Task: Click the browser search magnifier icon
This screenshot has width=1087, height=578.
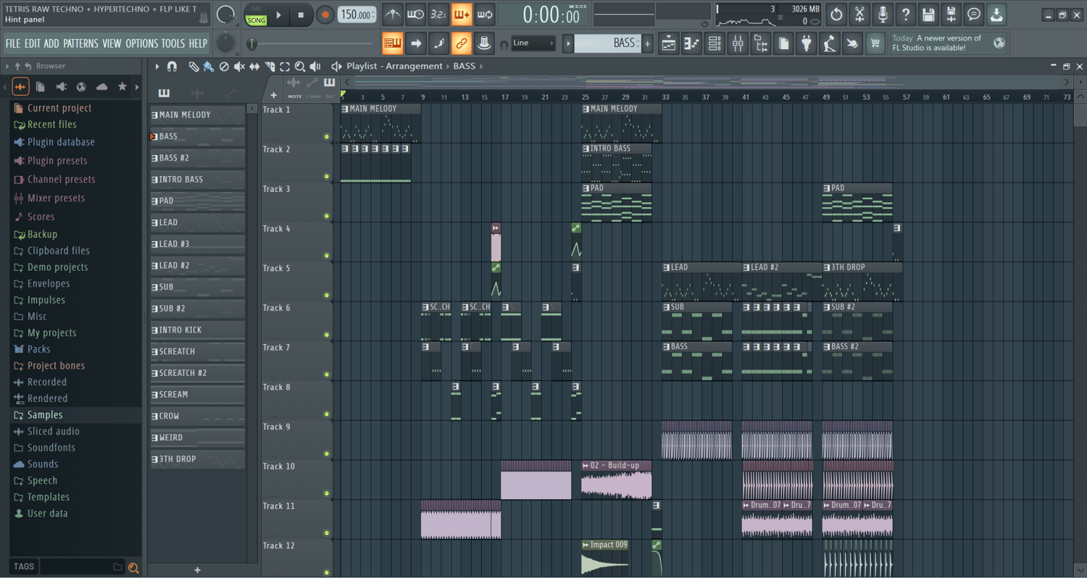Action: 133,567
